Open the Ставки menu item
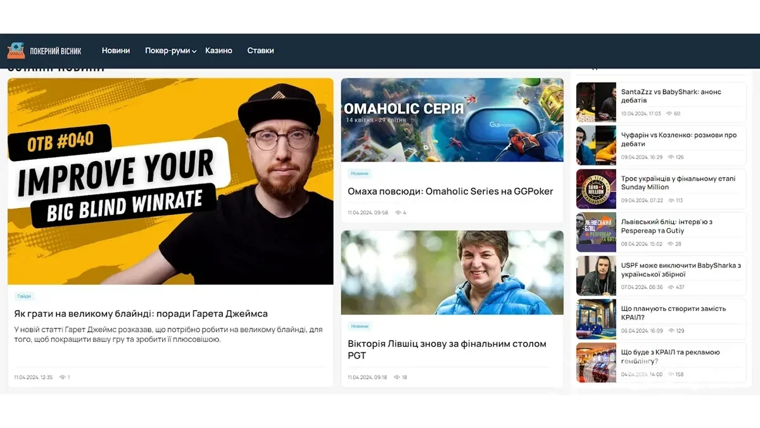The image size is (760, 428). [260, 51]
